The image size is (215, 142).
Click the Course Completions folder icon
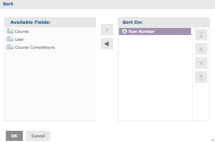(x=11, y=47)
